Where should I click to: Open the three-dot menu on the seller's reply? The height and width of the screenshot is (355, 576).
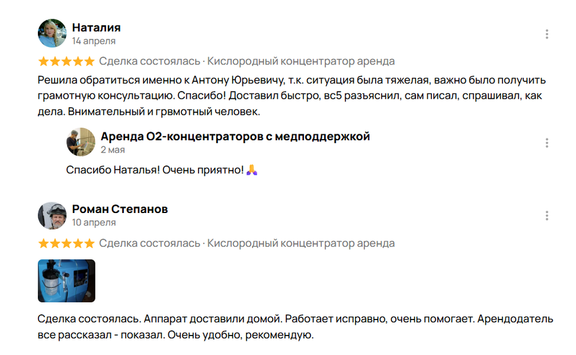coord(546,143)
